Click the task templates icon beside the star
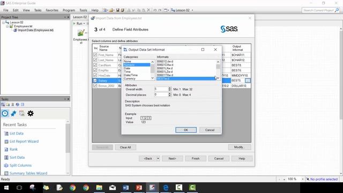The image size is (343, 193). click(22, 113)
